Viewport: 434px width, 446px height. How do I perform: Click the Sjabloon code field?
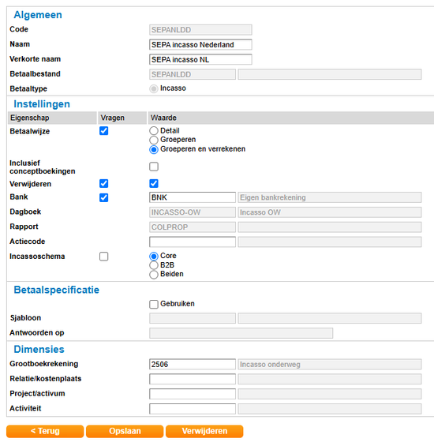tap(193, 318)
